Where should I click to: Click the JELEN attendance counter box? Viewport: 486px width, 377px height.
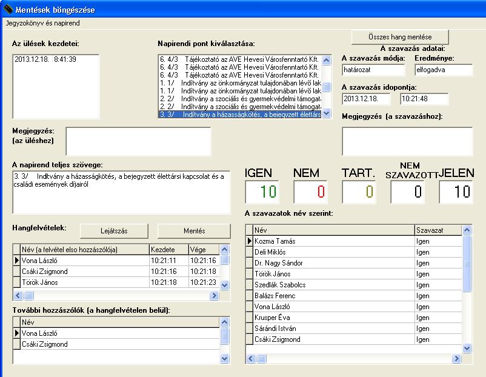456,192
